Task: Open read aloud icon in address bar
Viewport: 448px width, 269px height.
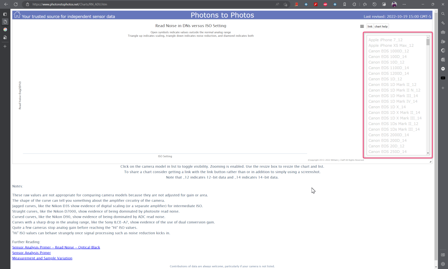Action: point(277,4)
